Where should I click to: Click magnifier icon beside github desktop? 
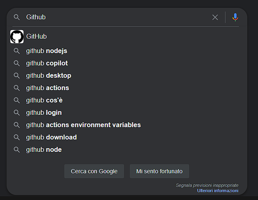(x=16, y=76)
